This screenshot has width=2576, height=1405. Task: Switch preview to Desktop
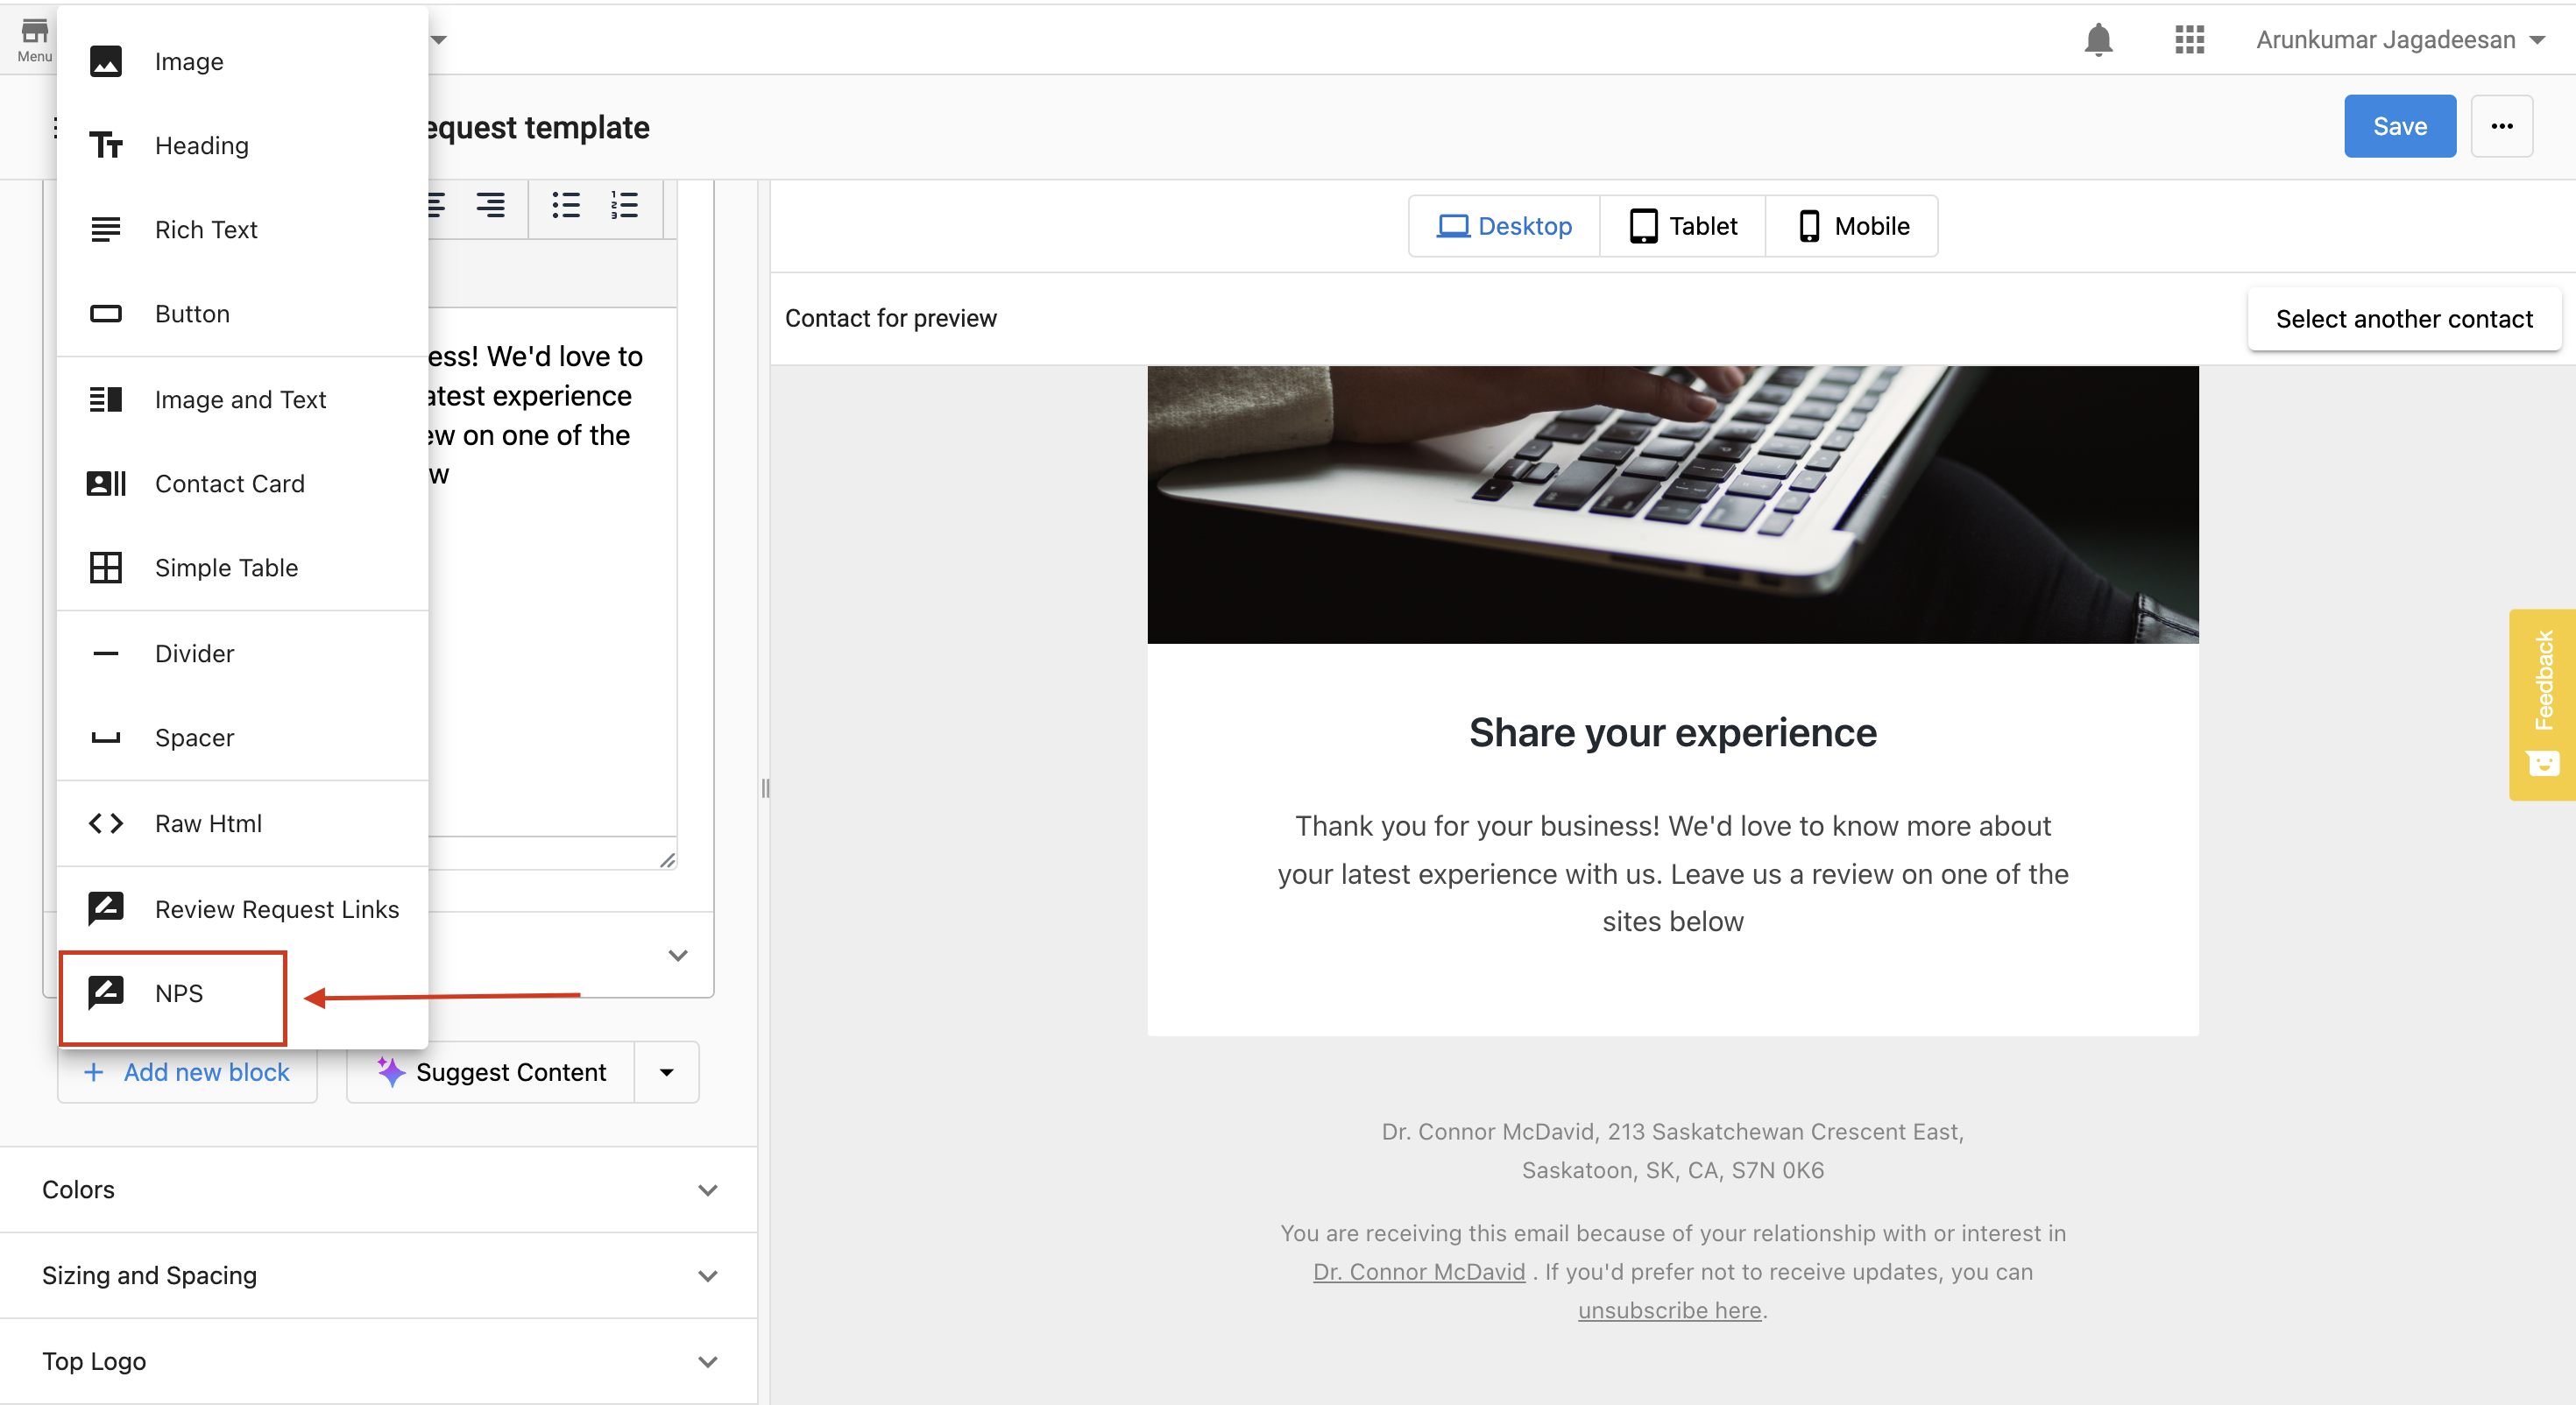pos(1504,227)
